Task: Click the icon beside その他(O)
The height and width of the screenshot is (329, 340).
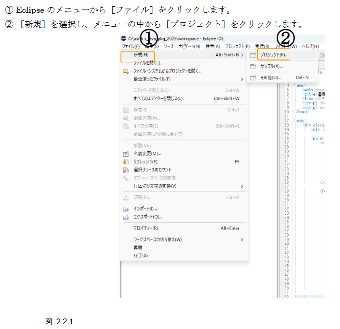Action: point(253,77)
